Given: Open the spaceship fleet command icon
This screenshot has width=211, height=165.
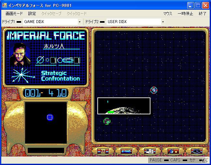Looking at the screenshot, I should click(x=126, y=151).
